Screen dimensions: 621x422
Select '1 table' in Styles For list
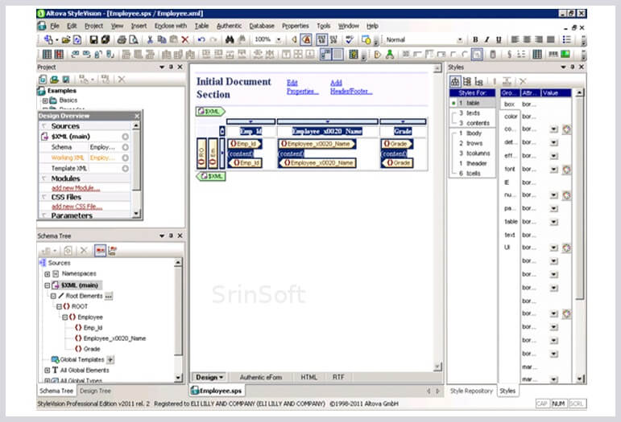(473, 103)
